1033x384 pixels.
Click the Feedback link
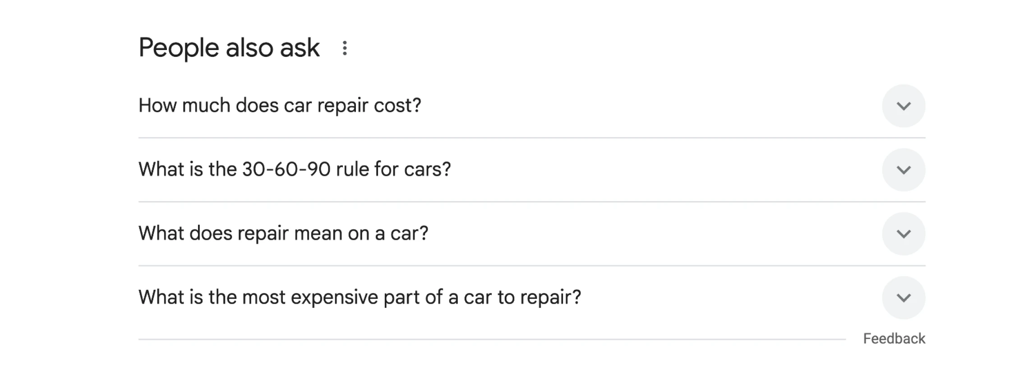[894, 339]
